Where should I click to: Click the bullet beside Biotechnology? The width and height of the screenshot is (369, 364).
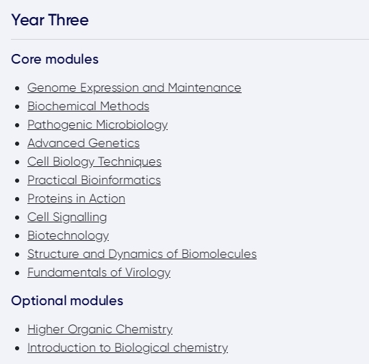17,236
